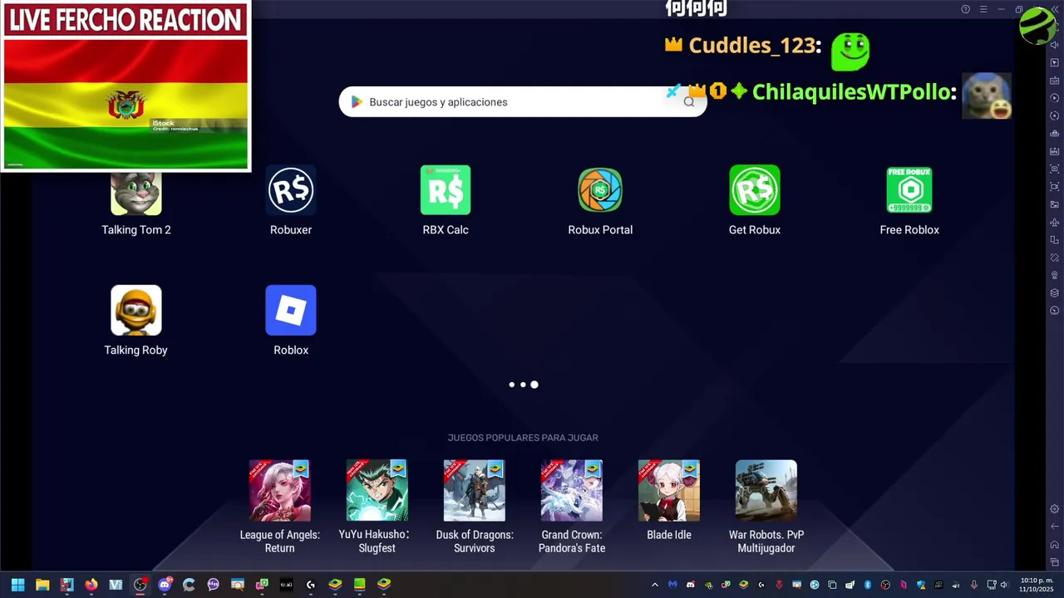
Task: Open War Robots PvP Multijugador thumbnail
Action: (x=766, y=491)
